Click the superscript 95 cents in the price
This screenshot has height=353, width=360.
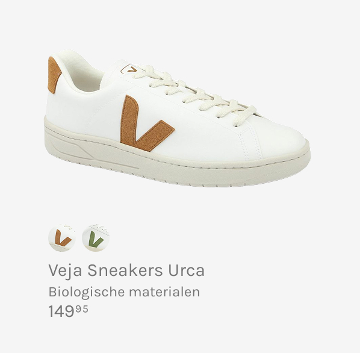82,310
